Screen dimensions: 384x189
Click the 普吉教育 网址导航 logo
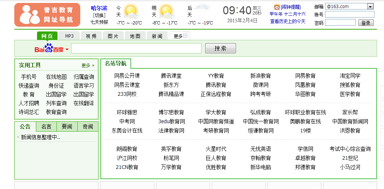(47, 15)
